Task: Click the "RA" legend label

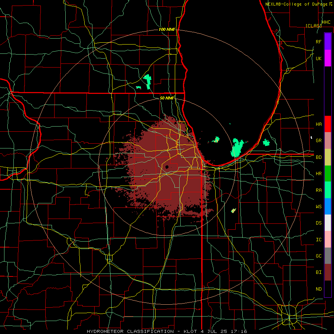Action: (318, 190)
